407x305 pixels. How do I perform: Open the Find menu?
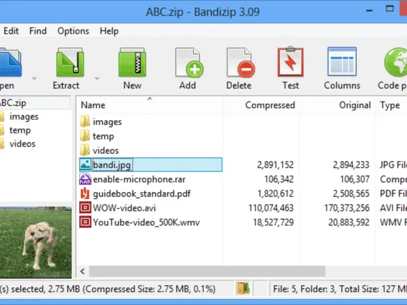tap(38, 31)
